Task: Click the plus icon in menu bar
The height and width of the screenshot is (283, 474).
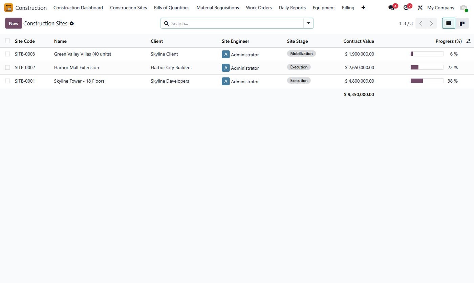Action: [363, 7]
